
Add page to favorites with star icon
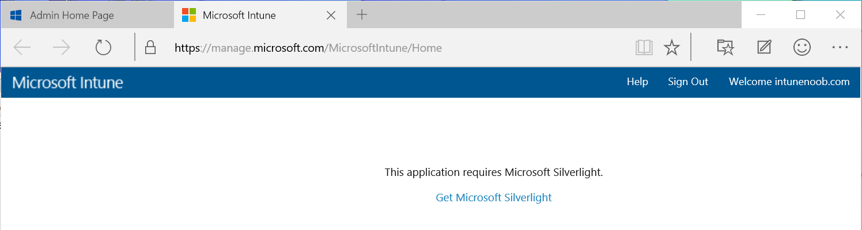[672, 48]
